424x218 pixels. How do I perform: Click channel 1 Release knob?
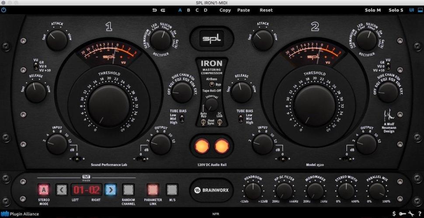pos(36,92)
